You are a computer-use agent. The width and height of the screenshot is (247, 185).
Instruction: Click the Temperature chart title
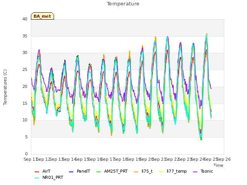click(123, 4)
